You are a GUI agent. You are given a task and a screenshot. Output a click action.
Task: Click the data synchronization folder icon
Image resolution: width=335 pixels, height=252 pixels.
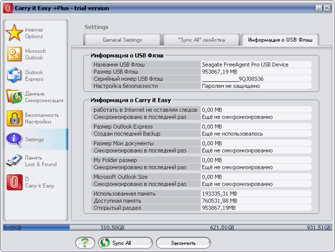[x=14, y=96]
